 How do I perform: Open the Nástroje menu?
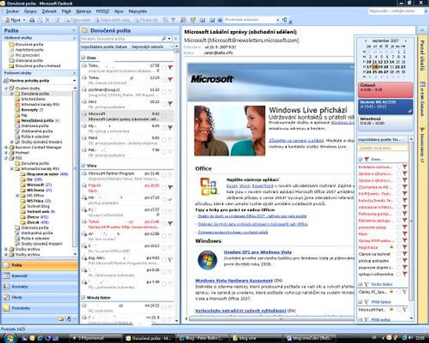click(84, 11)
